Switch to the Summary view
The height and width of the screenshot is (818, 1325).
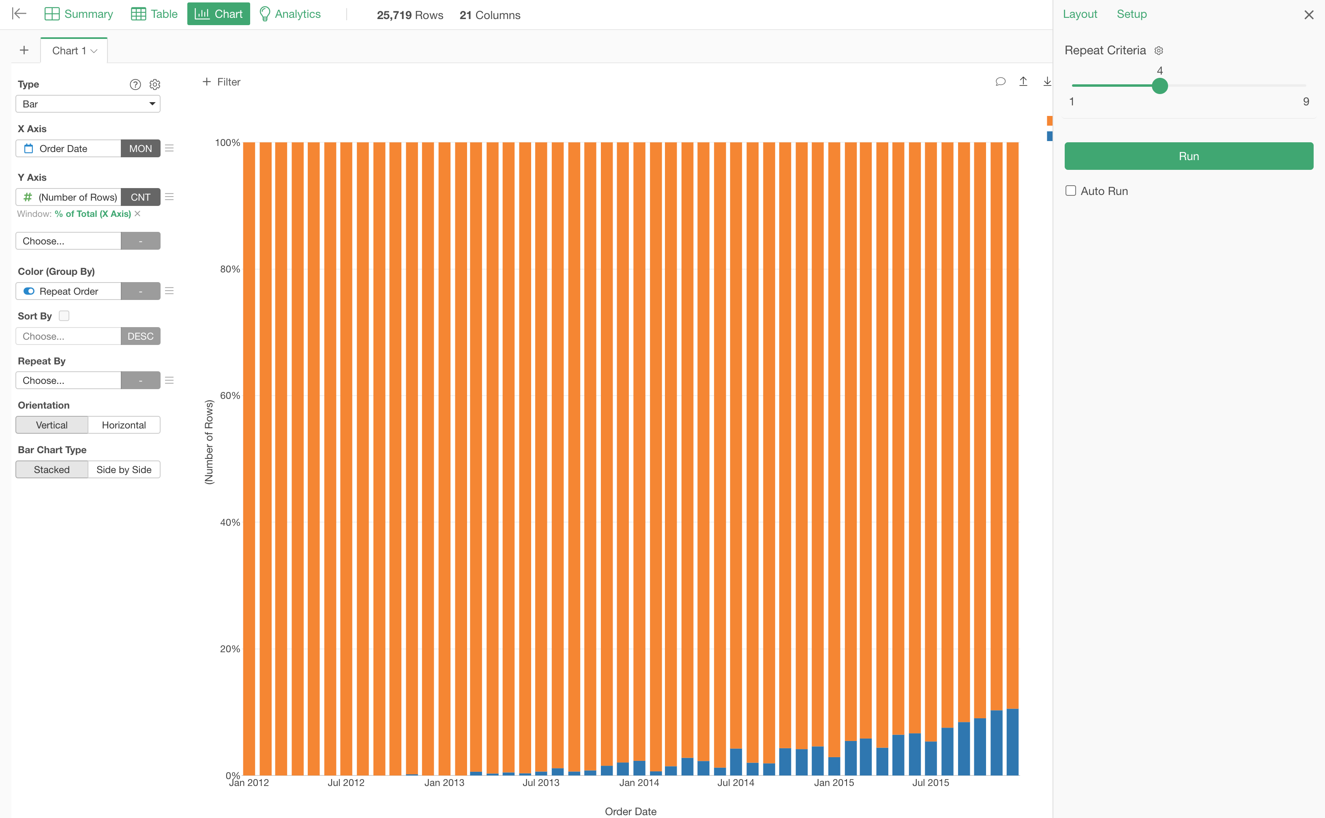point(78,13)
